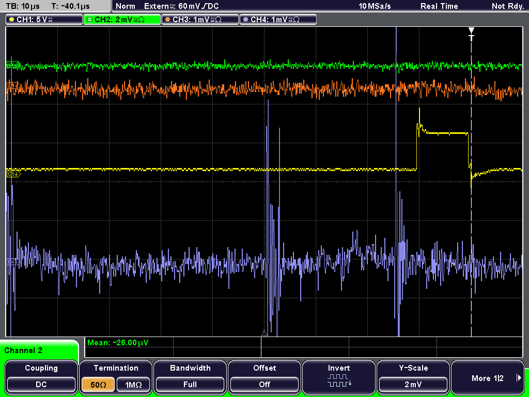
Task: Click the Norm trigger mode label
Action: click(x=125, y=6)
